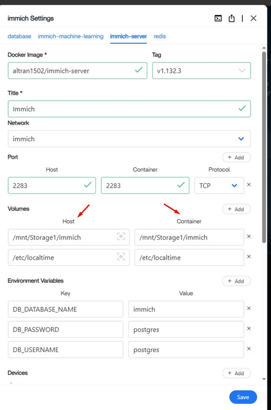Open the Tag v1.132.3 dropdown
The width and height of the screenshot is (271, 410).
pos(201,71)
